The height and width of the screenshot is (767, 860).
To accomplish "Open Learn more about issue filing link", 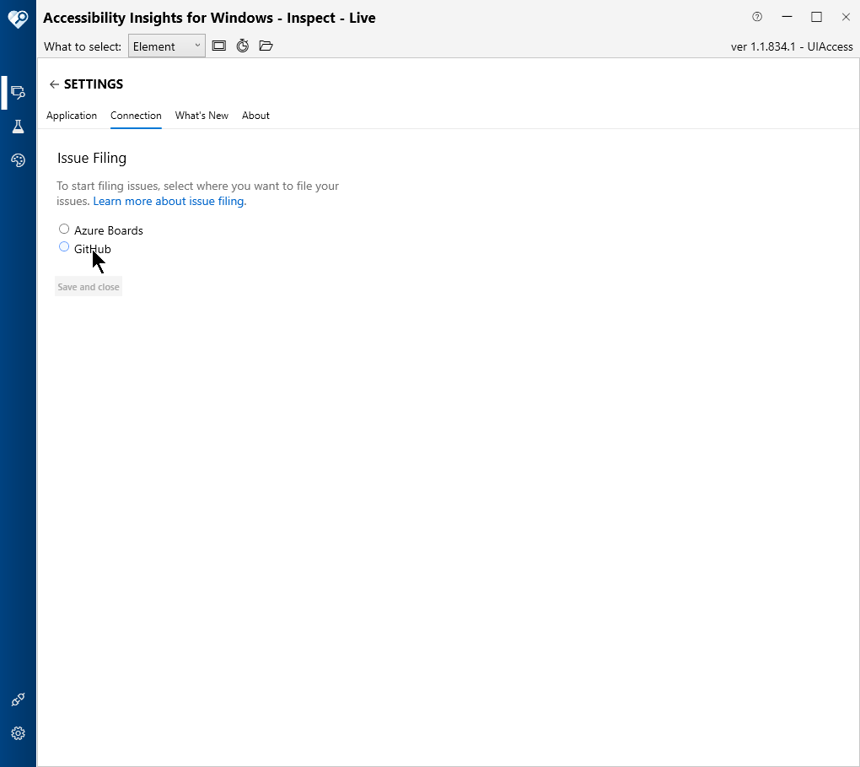I will pos(169,201).
